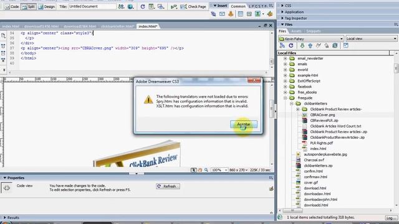
Task: Switch to the Assets tab
Action: [296, 31]
